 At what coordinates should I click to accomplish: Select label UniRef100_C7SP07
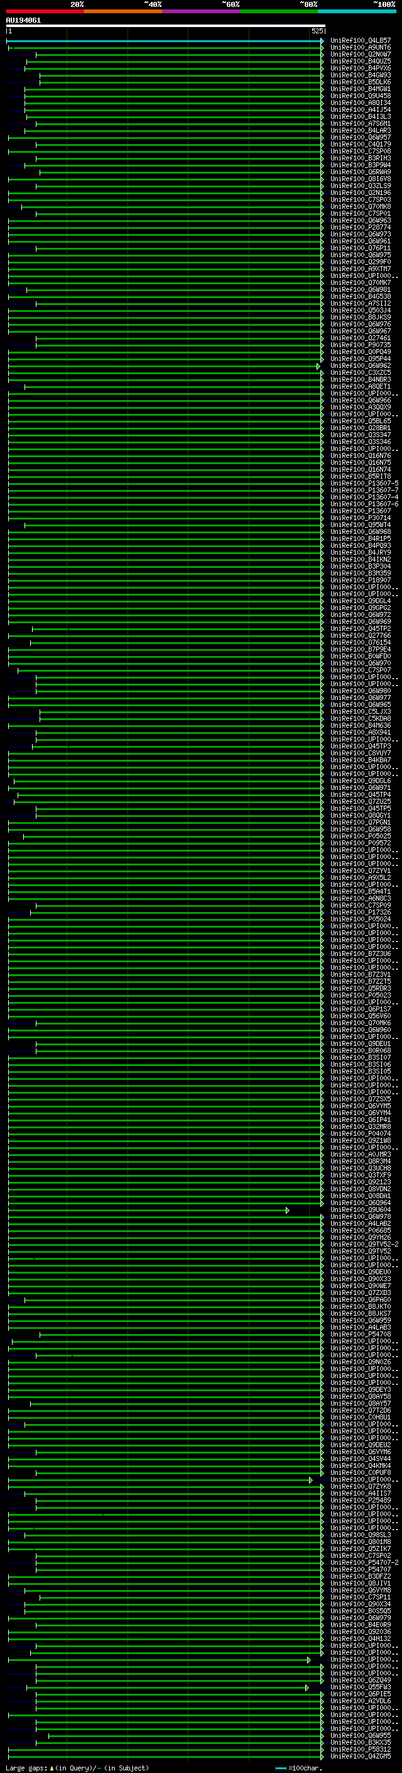tap(360, 670)
